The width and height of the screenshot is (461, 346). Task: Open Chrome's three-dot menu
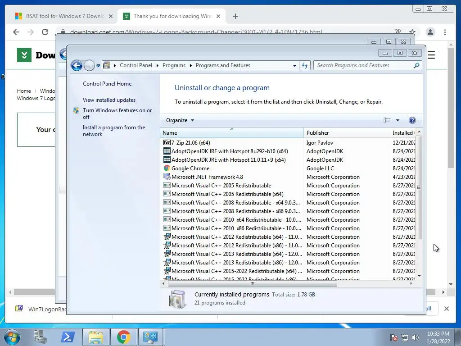tap(445, 32)
